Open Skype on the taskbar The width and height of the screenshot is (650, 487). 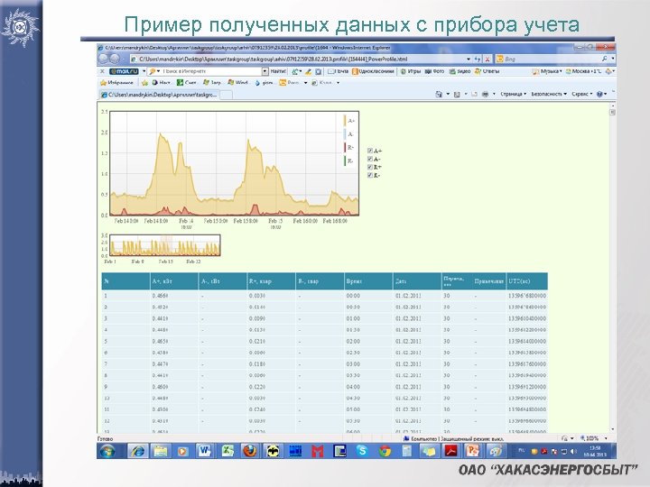tap(362, 451)
